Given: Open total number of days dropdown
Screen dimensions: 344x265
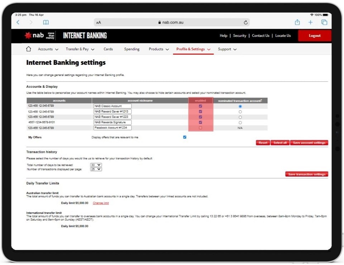Looking at the screenshot, I should point(96,165).
